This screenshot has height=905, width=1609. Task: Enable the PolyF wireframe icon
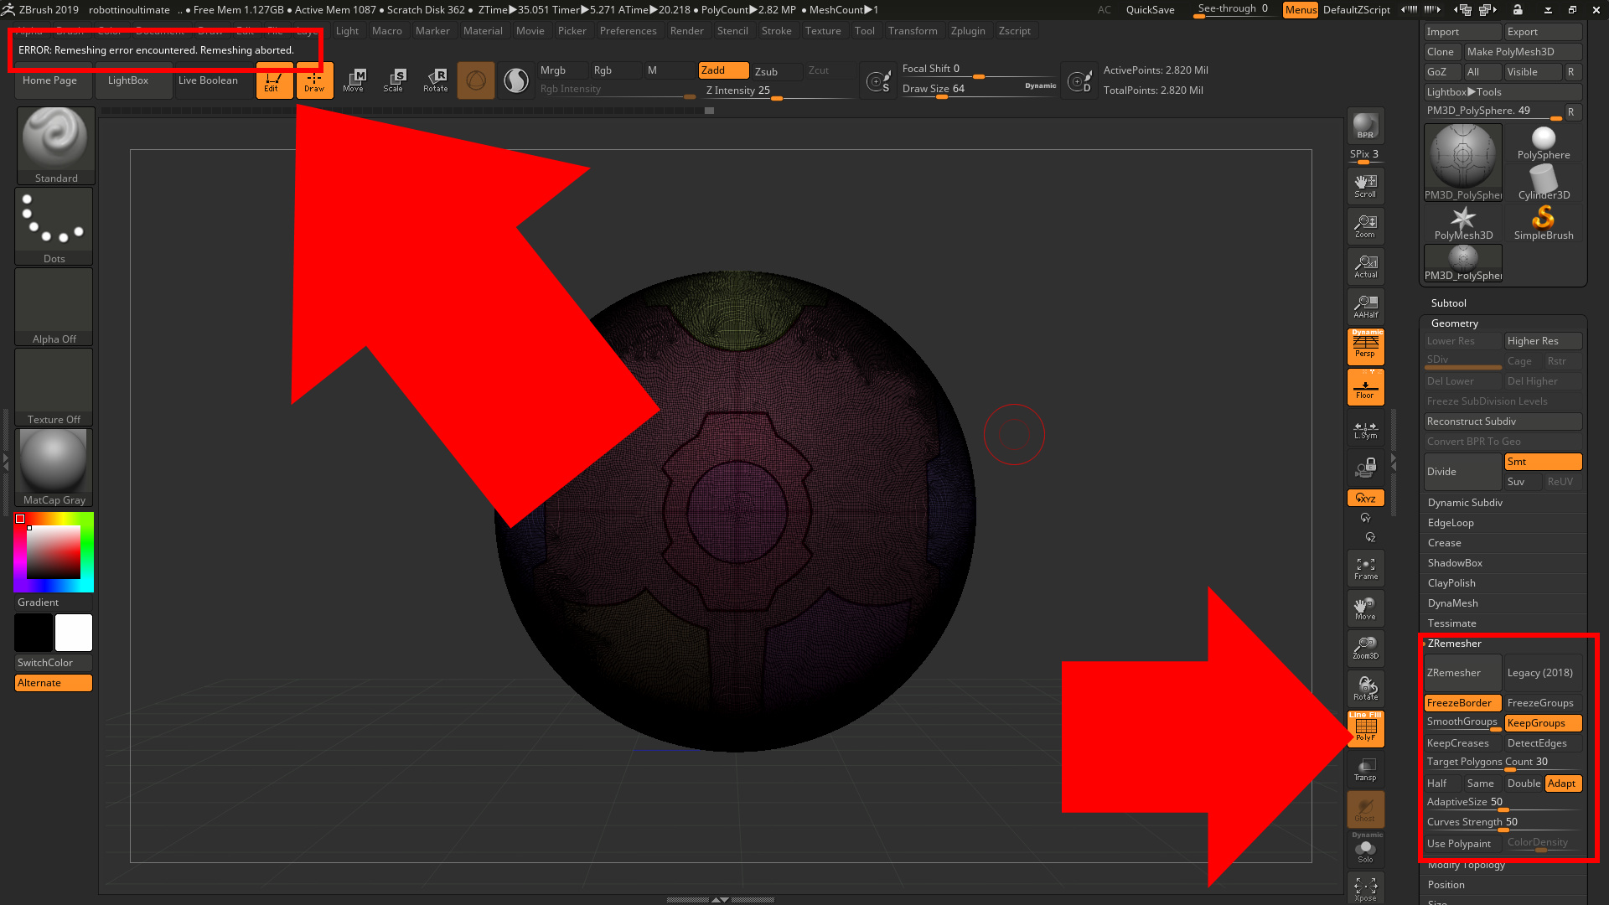(x=1365, y=727)
